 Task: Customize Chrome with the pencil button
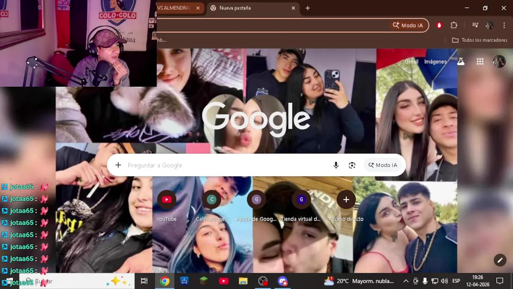pos(500,260)
